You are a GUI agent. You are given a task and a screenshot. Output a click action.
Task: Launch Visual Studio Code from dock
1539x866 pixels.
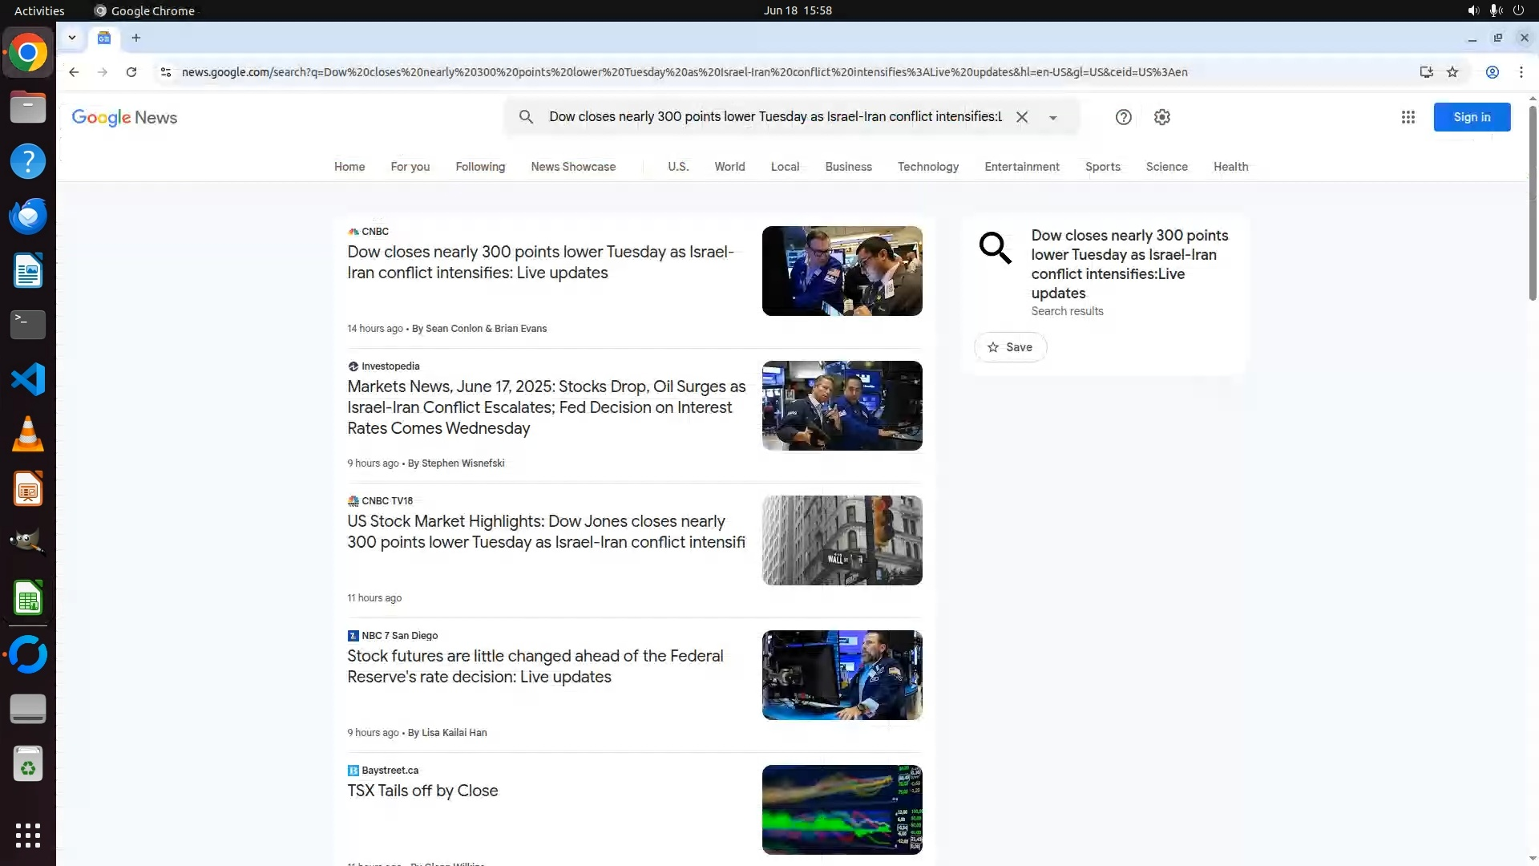pos(28,379)
